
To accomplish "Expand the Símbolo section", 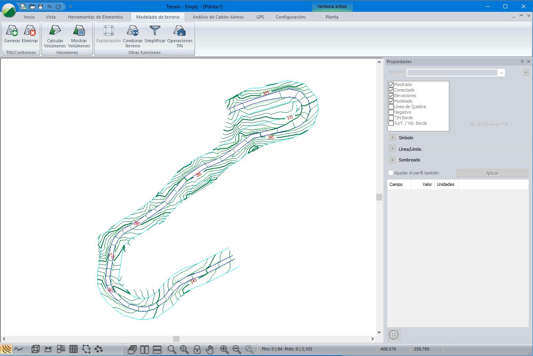I will (392, 138).
